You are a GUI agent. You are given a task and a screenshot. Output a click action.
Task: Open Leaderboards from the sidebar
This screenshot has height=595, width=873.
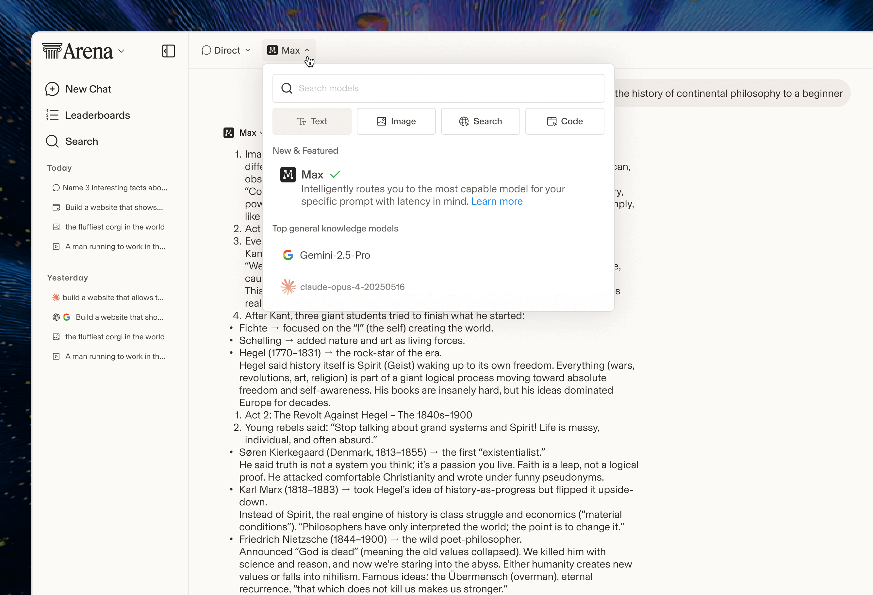coord(97,115)
